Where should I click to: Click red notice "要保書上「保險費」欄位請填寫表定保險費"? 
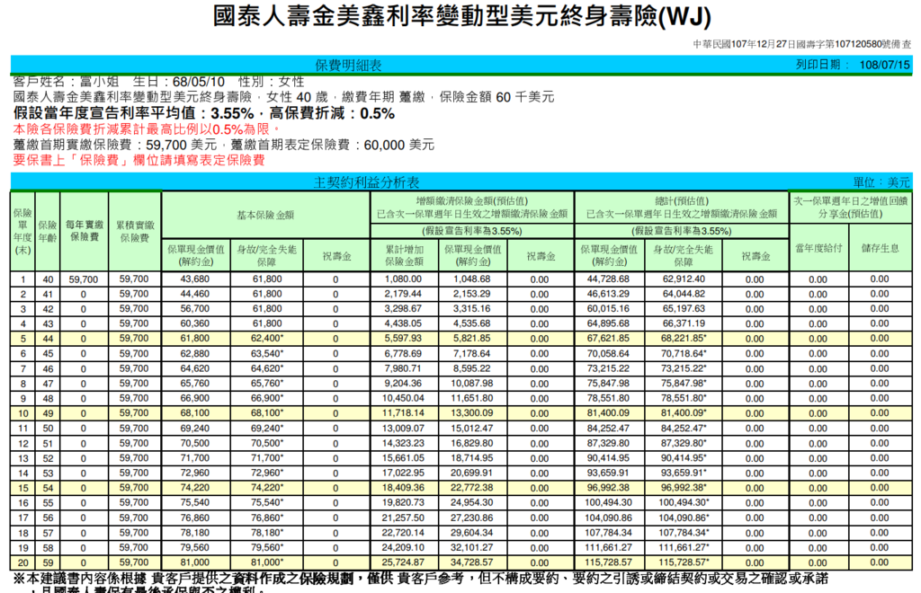tap(139, 160)
